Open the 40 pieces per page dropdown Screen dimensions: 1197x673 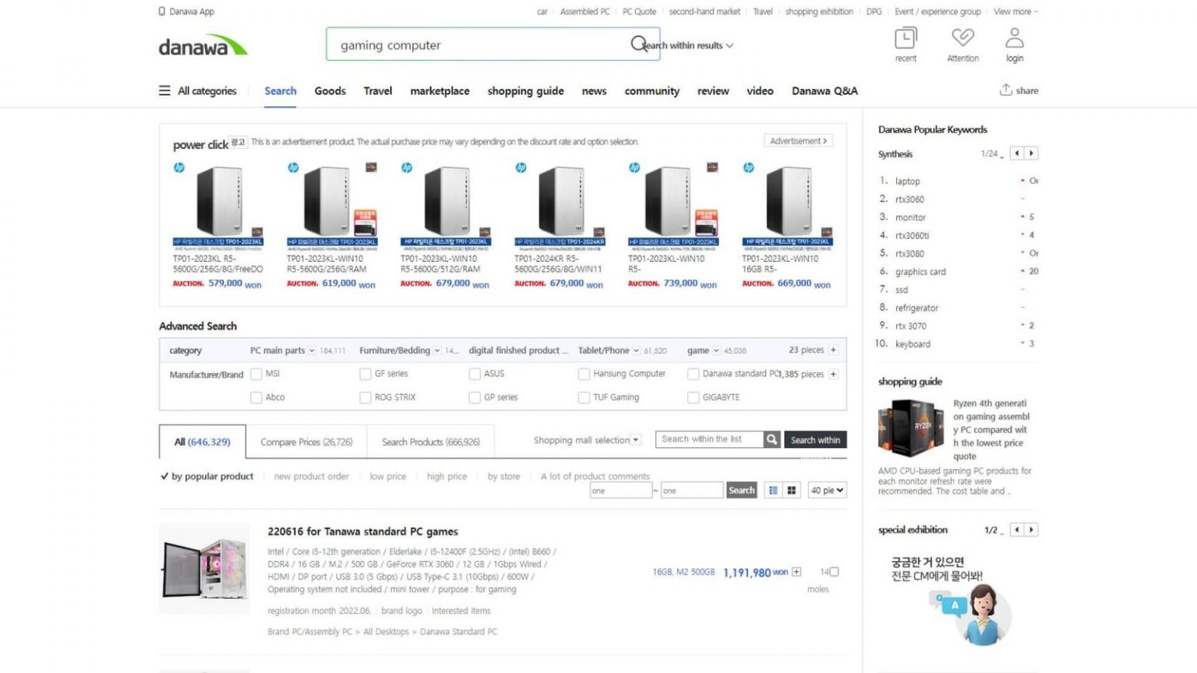tap(826, 489)
